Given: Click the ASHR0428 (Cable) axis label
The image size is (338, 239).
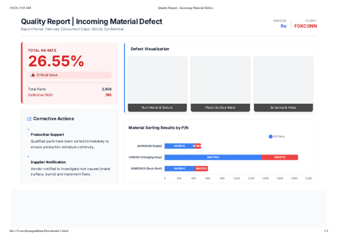Looking at the screenshot, I should tap(149, 146).
